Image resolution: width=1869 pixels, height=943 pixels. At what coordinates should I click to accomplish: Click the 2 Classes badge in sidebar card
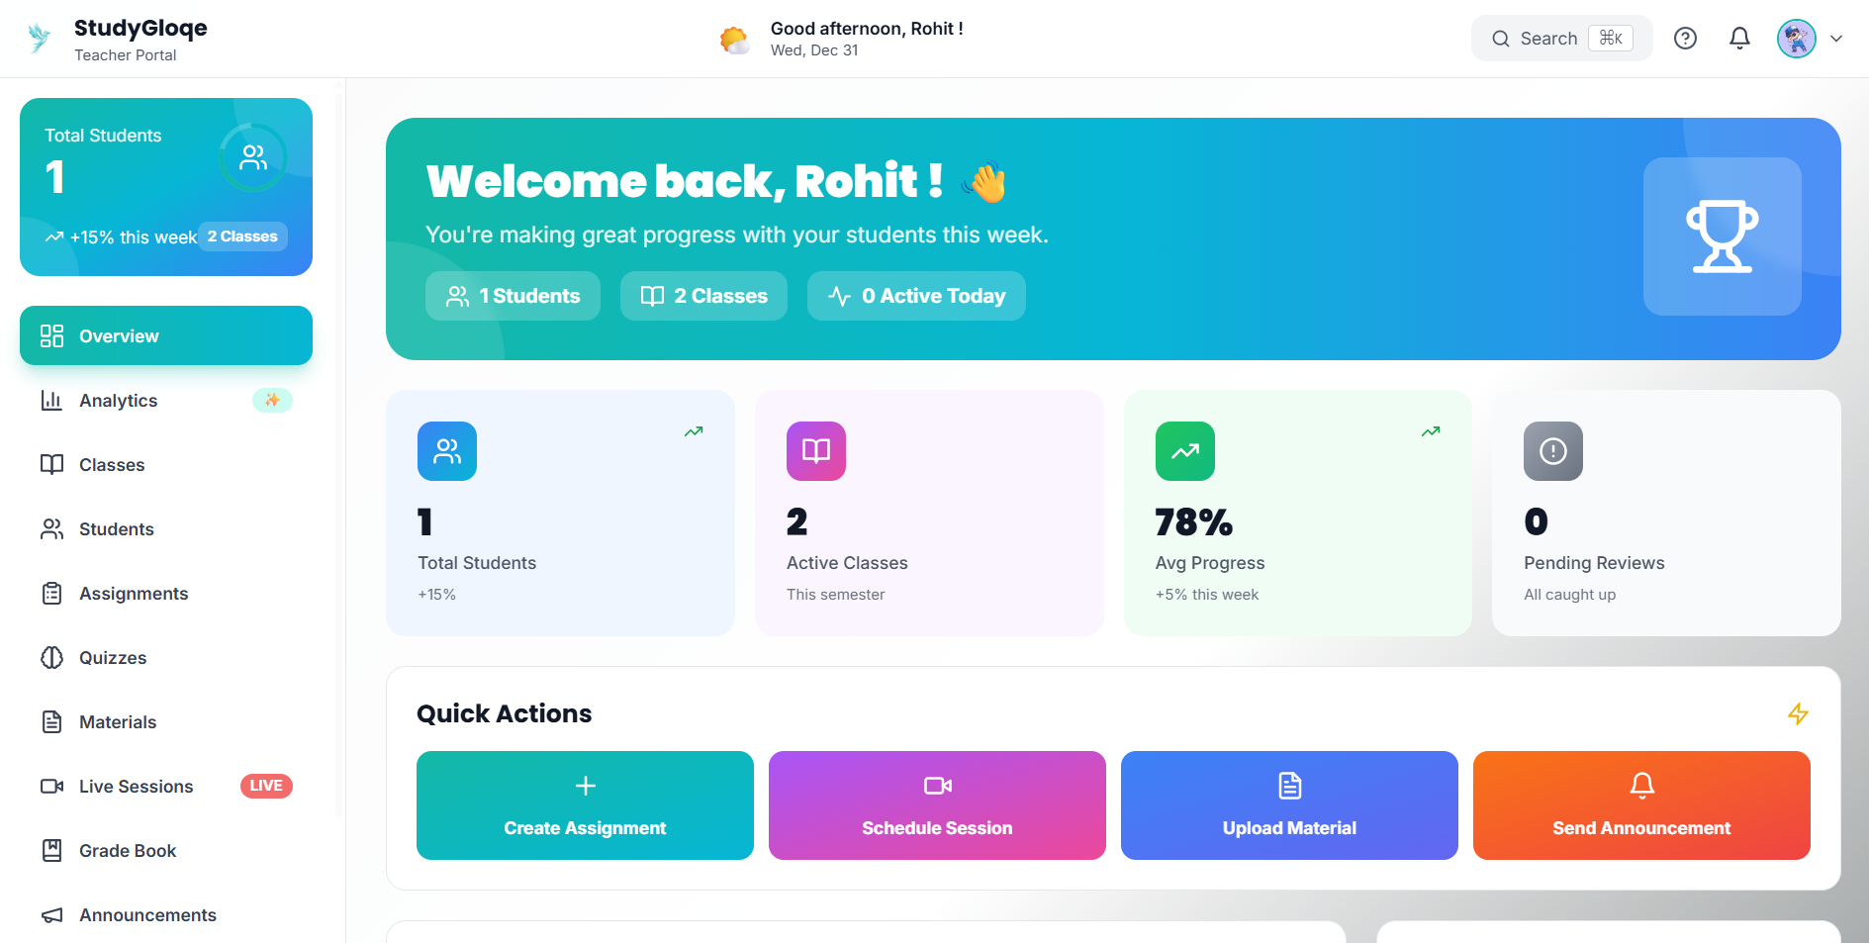point(242,236)
